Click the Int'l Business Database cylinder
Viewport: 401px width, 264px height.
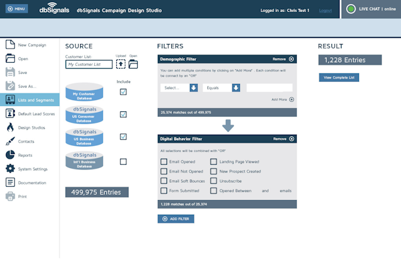coord(84,160)
